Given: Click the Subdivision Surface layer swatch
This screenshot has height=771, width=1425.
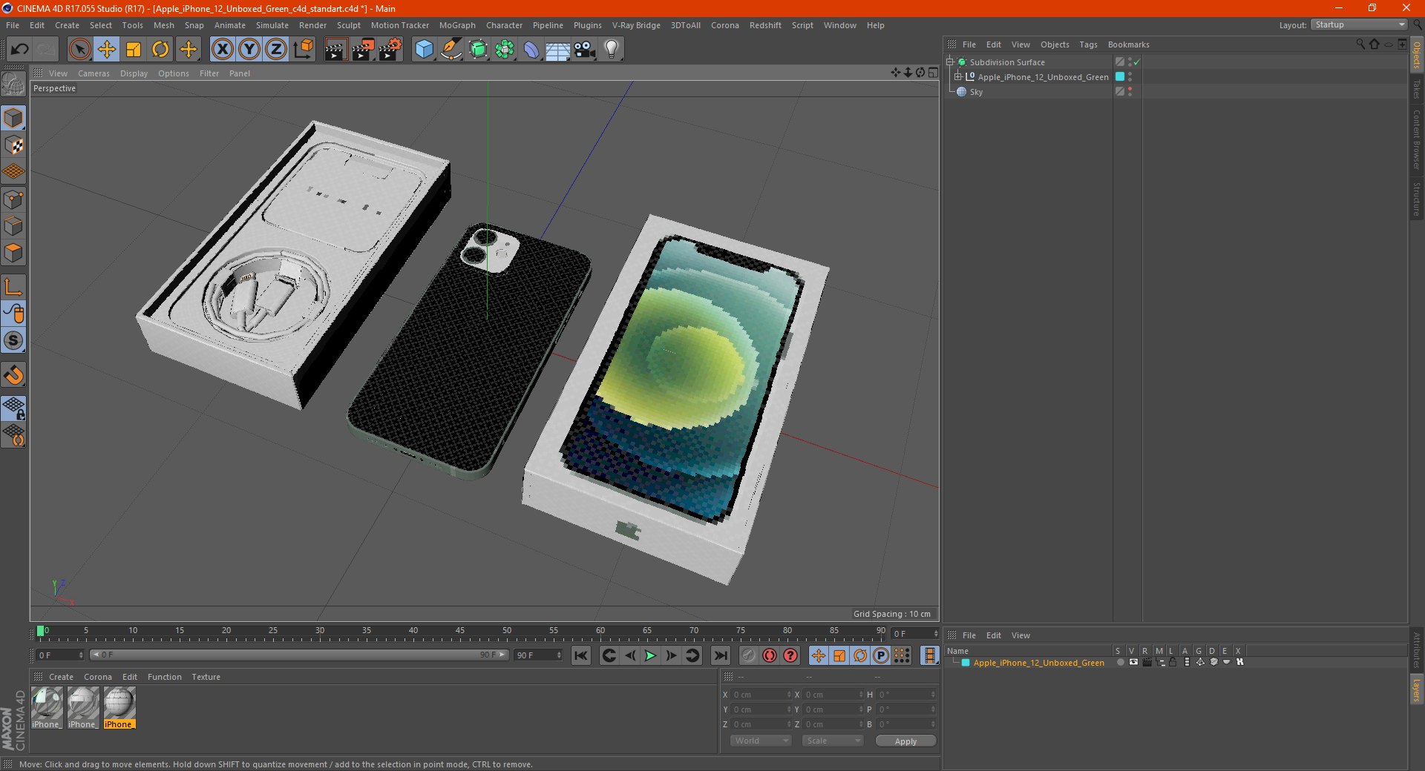Looking at the screenshot, I should pos(1120,62).
